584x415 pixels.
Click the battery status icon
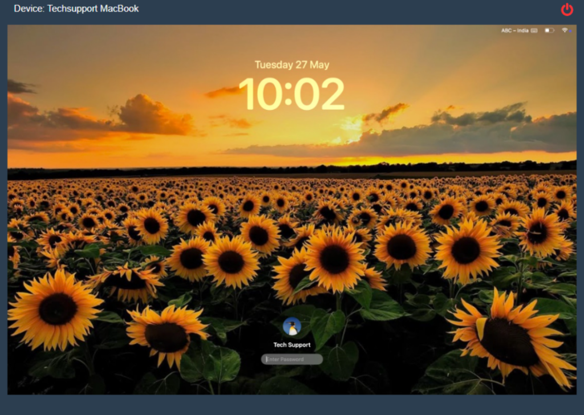tap(549, 30)
